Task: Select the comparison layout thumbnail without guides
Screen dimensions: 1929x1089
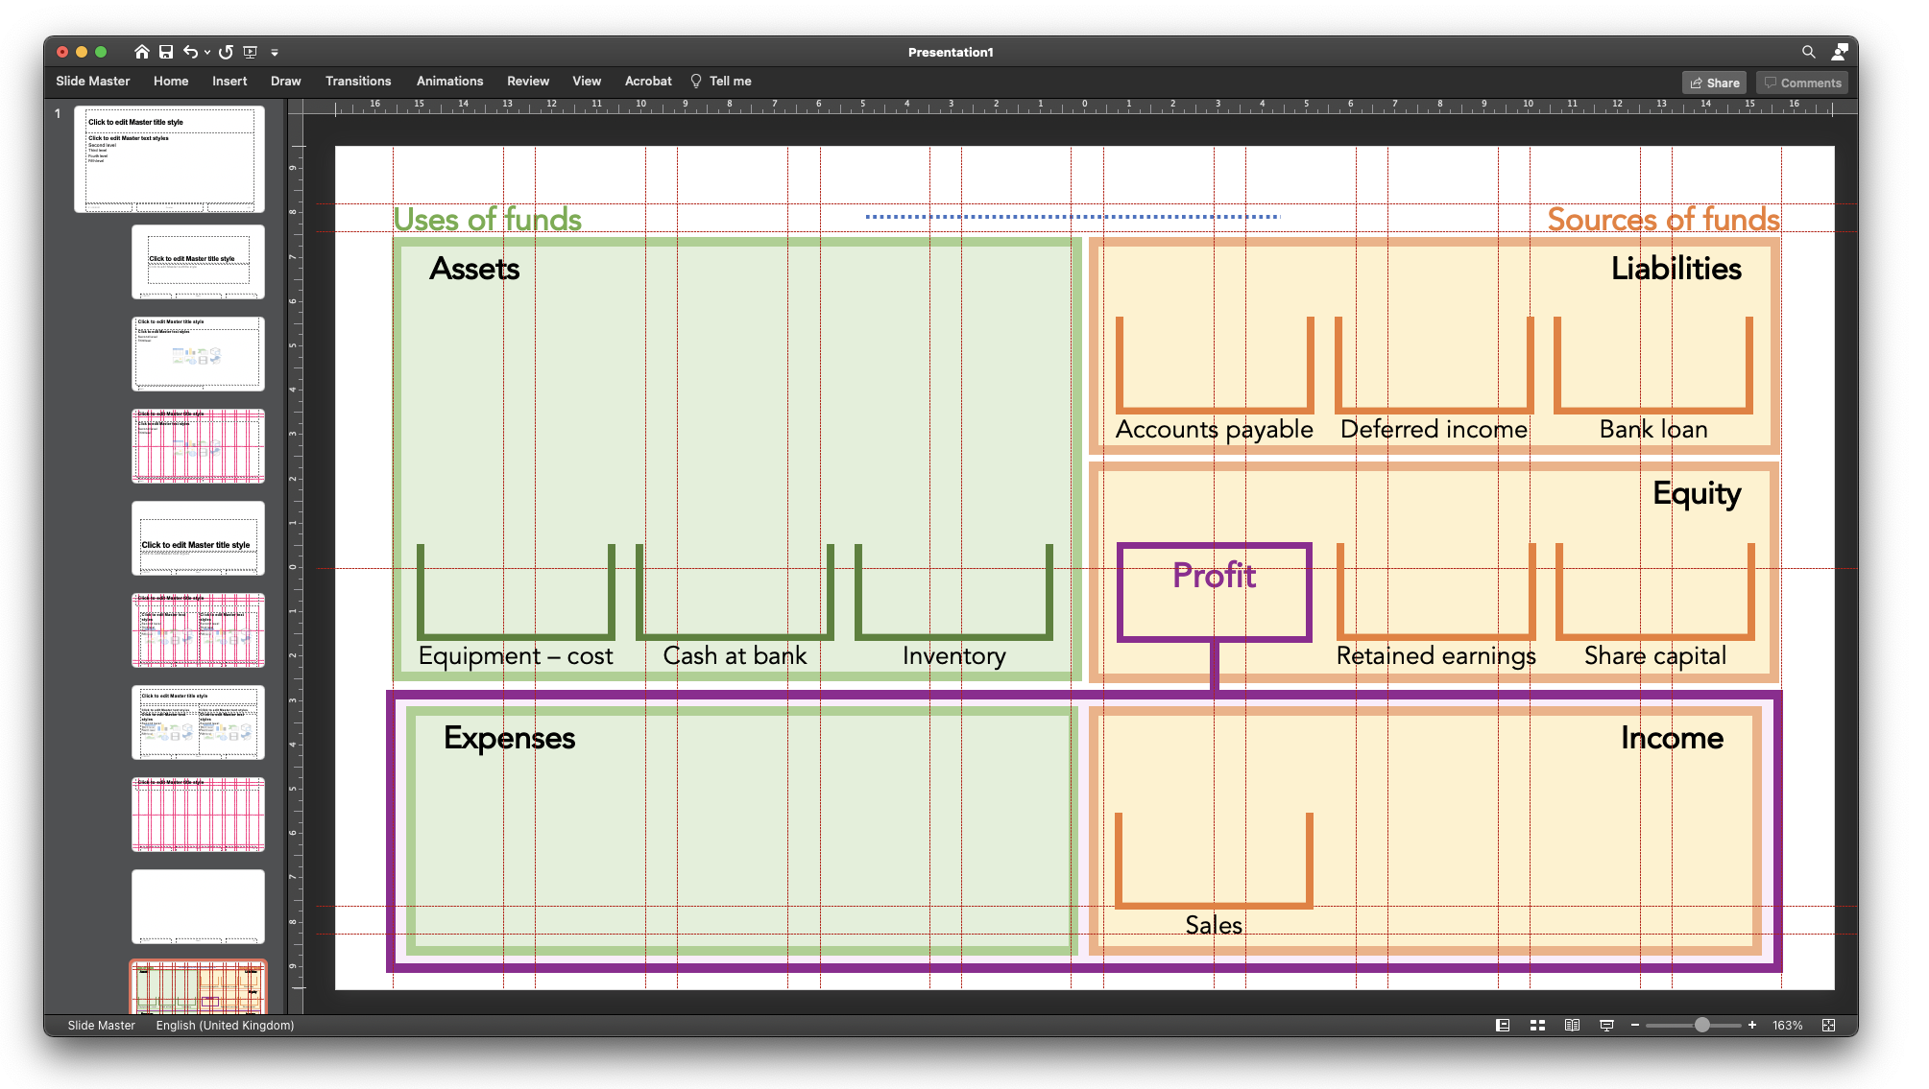Action: (198, 722)
